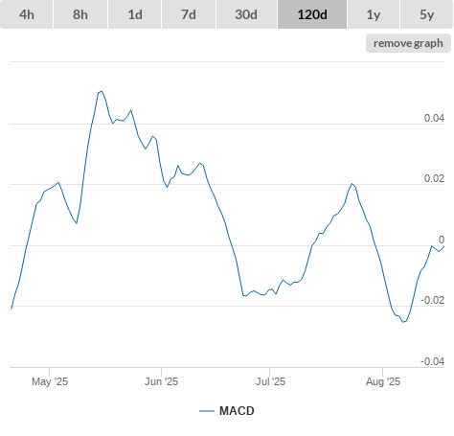Click the Jul '25 axis label
454x436 pixels.
(x=270, y=381)
